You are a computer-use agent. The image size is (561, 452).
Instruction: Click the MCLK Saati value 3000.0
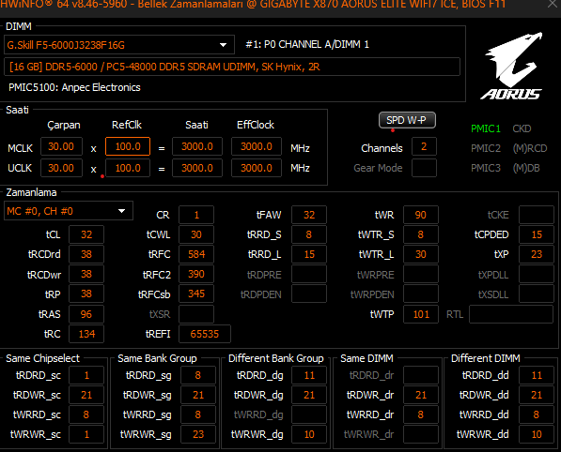(197, 146)
